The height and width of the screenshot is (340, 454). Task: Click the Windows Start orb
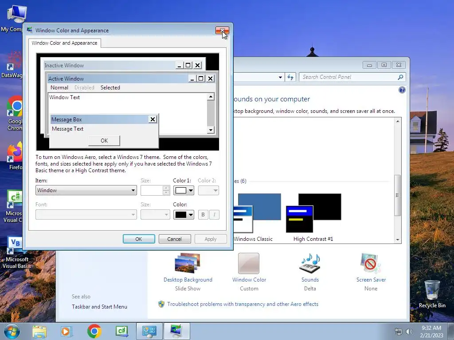(x=12, y=331)
